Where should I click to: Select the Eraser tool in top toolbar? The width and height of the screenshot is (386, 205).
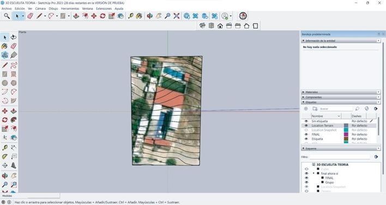[x=30, y=16]
